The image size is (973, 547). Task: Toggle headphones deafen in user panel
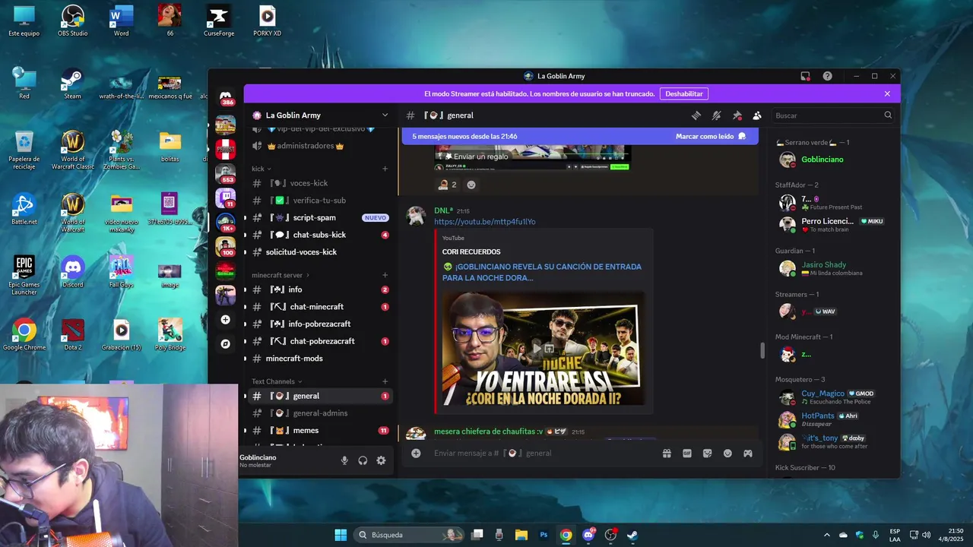[363, 460]
